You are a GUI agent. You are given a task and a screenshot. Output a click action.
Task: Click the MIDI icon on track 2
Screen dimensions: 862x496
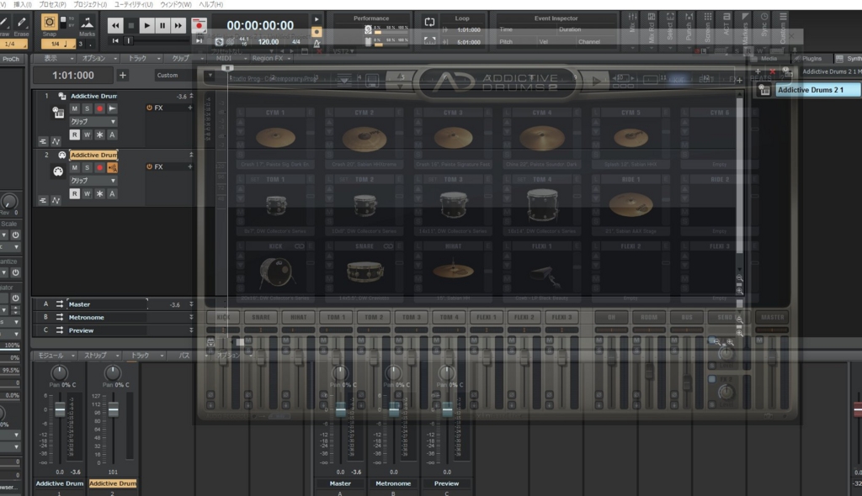(x=58, y=171)
